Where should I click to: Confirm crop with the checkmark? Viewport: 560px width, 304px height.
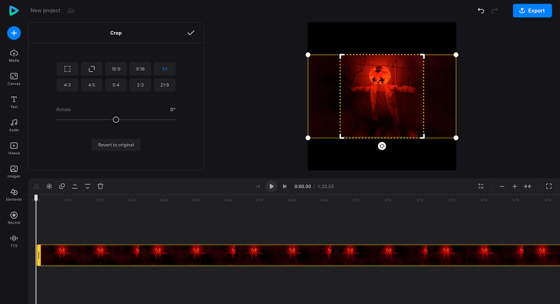pos(191,33)
